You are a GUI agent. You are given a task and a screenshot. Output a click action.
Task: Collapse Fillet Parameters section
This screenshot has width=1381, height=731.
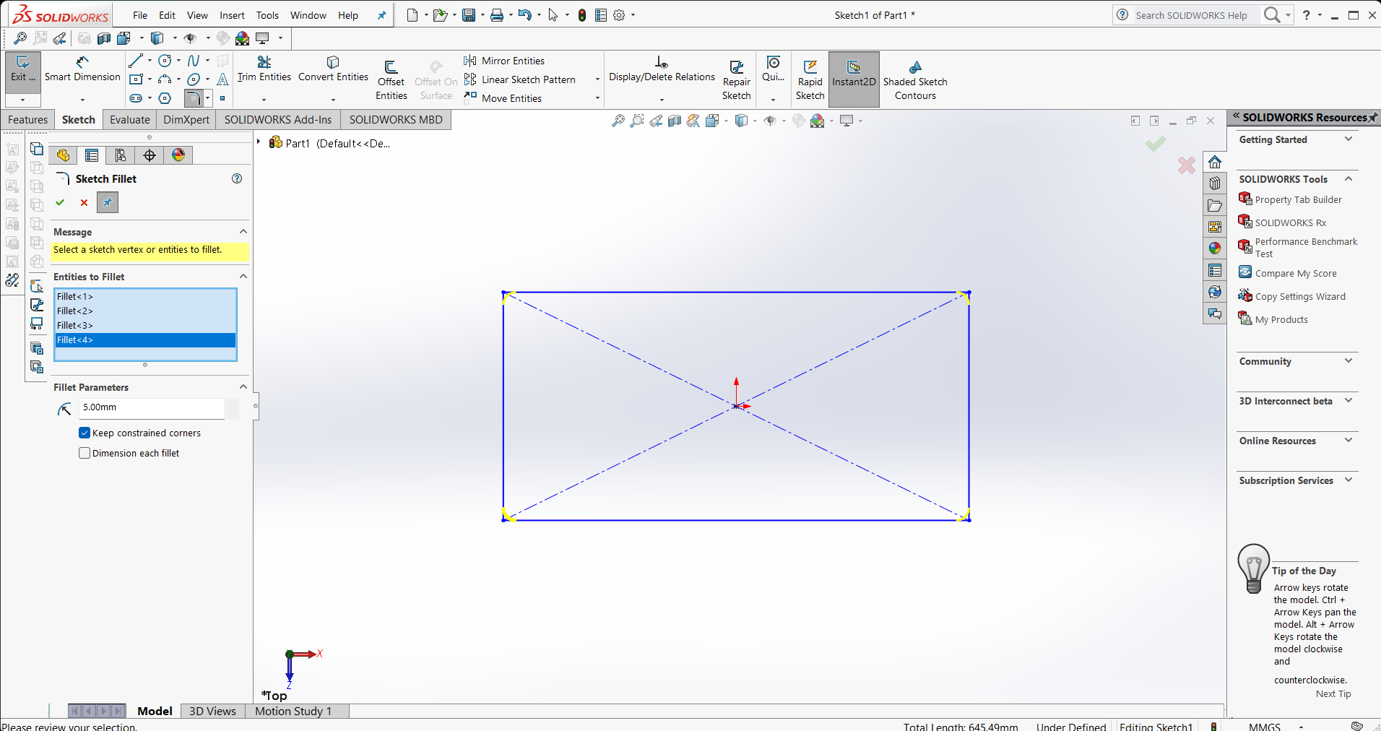pyautogui.click(x=243, y=387)
